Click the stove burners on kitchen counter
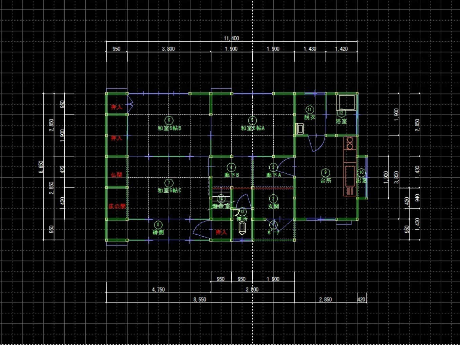This screenshot has width=460, height=345. pyautogui.click(x=350, y=143)
